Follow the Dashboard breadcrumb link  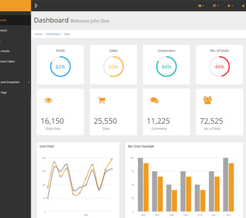[53, 34]
